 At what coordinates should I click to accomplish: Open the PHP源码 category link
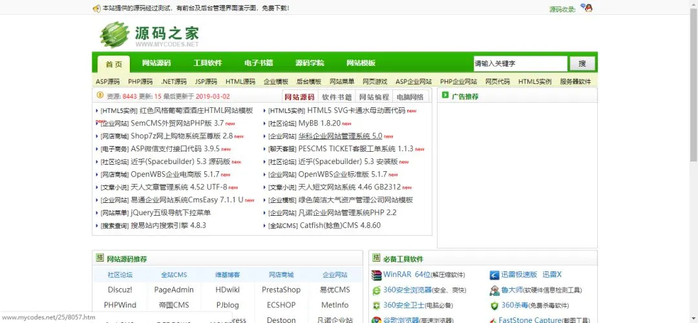click(140, 82)
